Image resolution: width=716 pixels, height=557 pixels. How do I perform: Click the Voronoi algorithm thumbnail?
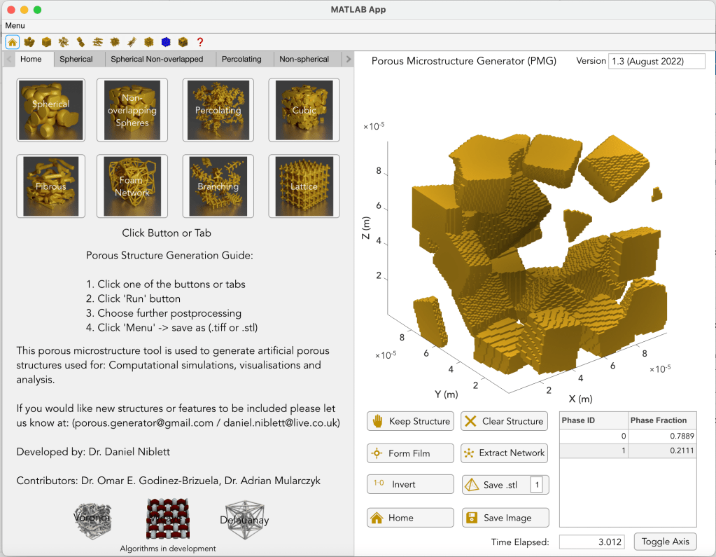pyautogui.click(x=93, y=520)
